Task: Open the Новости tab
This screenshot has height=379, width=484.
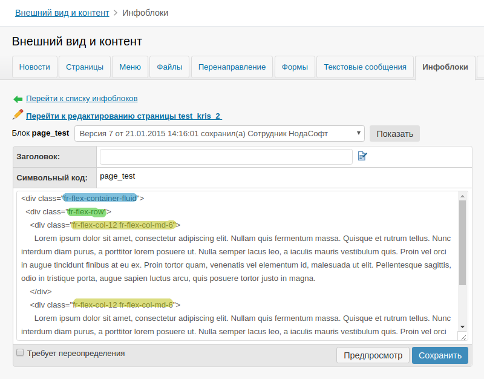Action: (x=34, y=67)
